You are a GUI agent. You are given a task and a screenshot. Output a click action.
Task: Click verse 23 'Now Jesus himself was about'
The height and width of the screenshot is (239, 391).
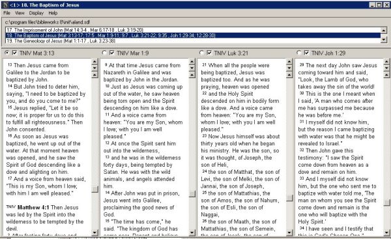point(244,136)
